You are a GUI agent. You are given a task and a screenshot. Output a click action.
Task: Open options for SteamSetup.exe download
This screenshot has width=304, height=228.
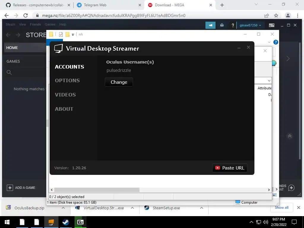coord(202,208)
